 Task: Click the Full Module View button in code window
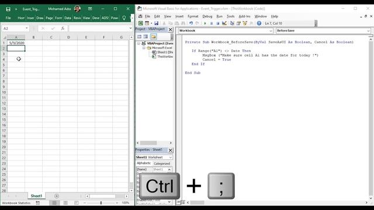click(183, 202)
